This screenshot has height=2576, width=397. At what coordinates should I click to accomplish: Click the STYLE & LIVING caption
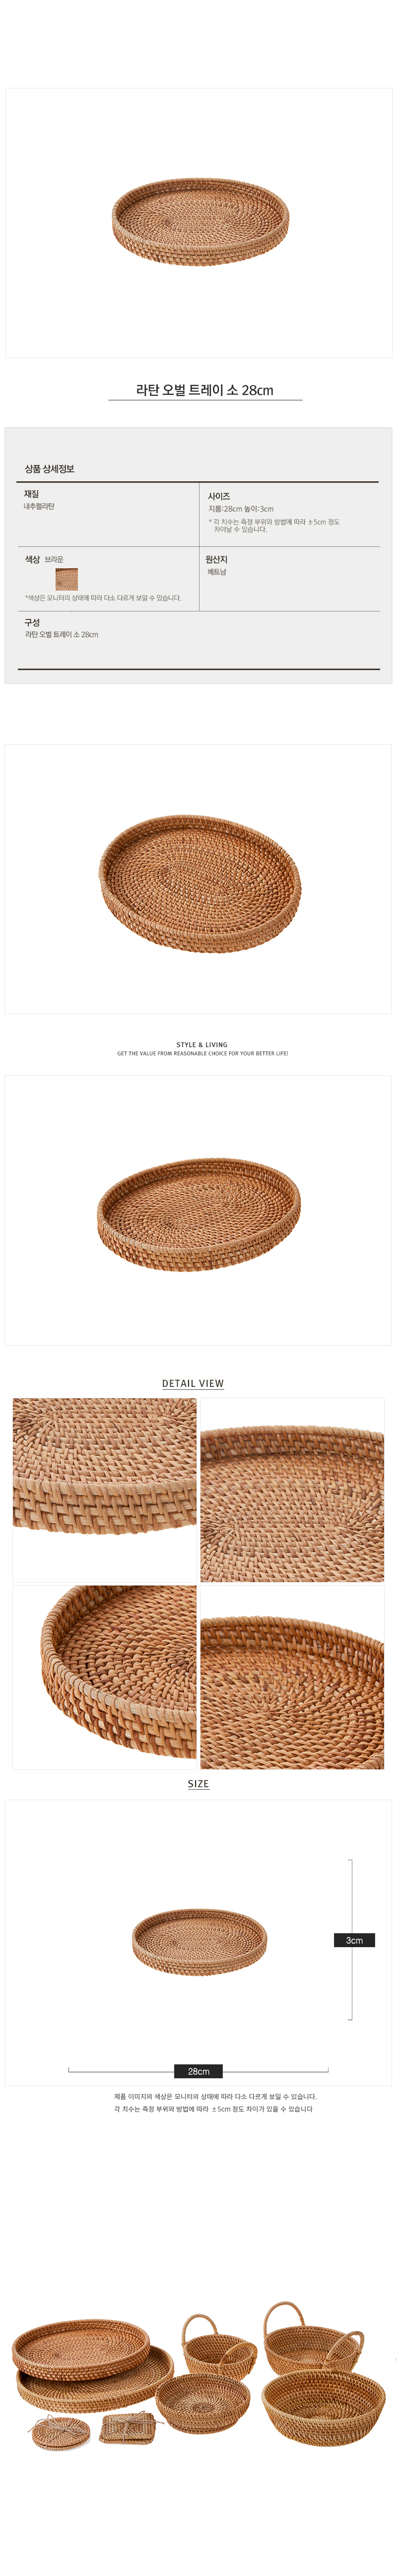(x=202, y=1044)
